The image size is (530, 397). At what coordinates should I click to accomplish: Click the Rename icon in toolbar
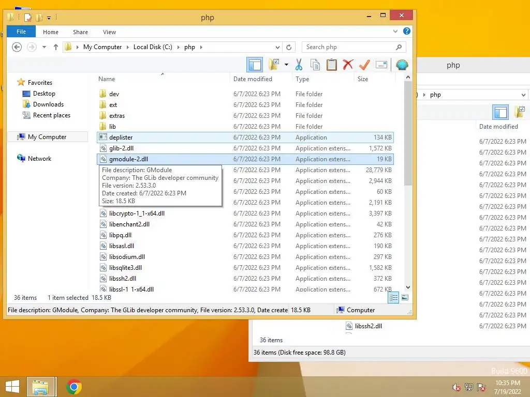pos(381,65)
